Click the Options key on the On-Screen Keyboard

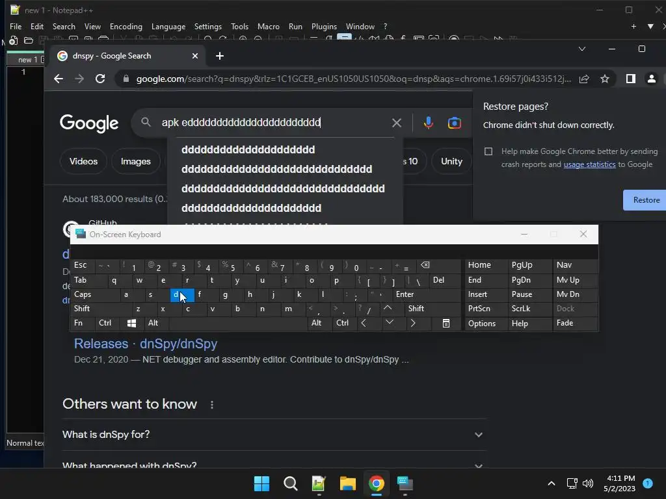pos(485,324)
